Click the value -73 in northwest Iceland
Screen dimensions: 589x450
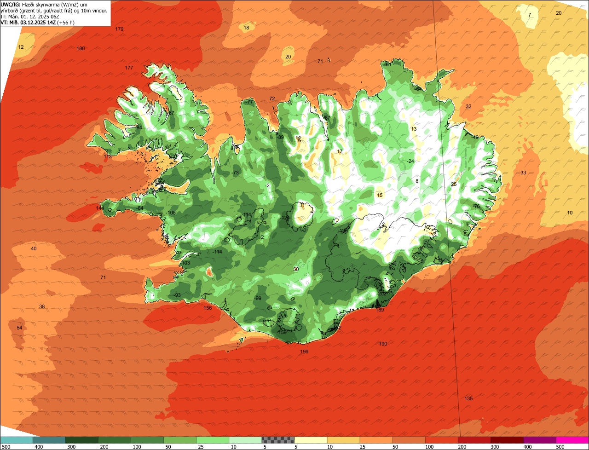[x=235, y=173]
